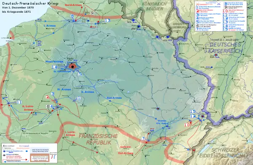
Task: Select blue battle marker 13
Action: (x=107, y=20)
